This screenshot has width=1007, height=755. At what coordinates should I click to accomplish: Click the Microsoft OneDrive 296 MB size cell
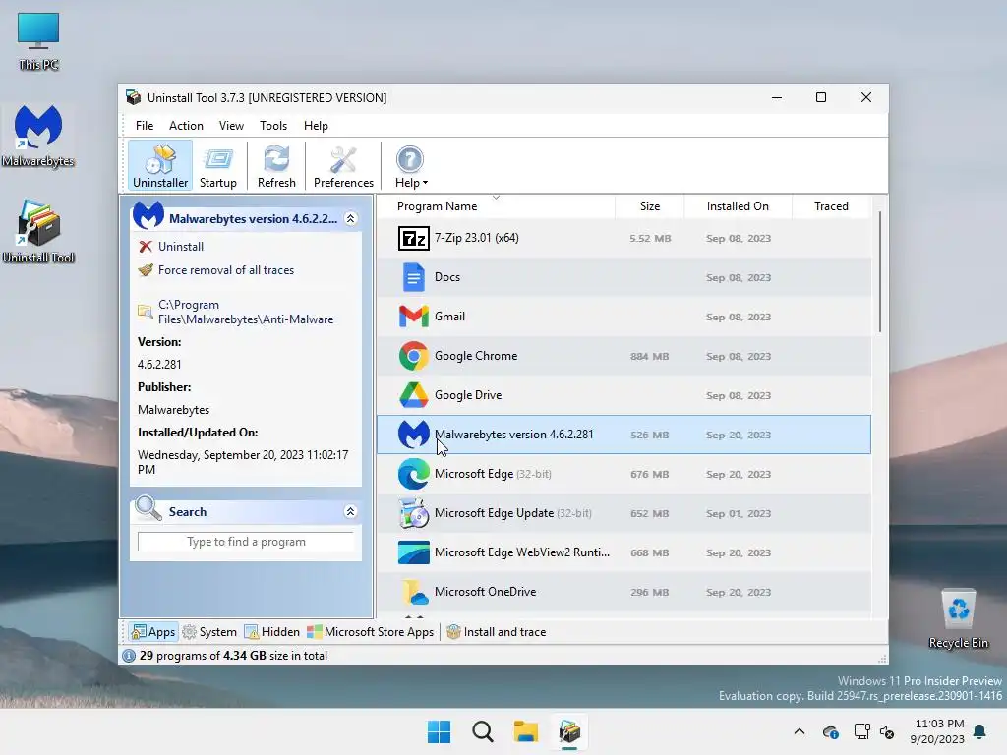[649, 592]
